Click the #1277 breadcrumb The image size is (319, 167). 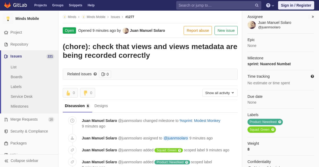pyautogui.click(x=130, y=17)
